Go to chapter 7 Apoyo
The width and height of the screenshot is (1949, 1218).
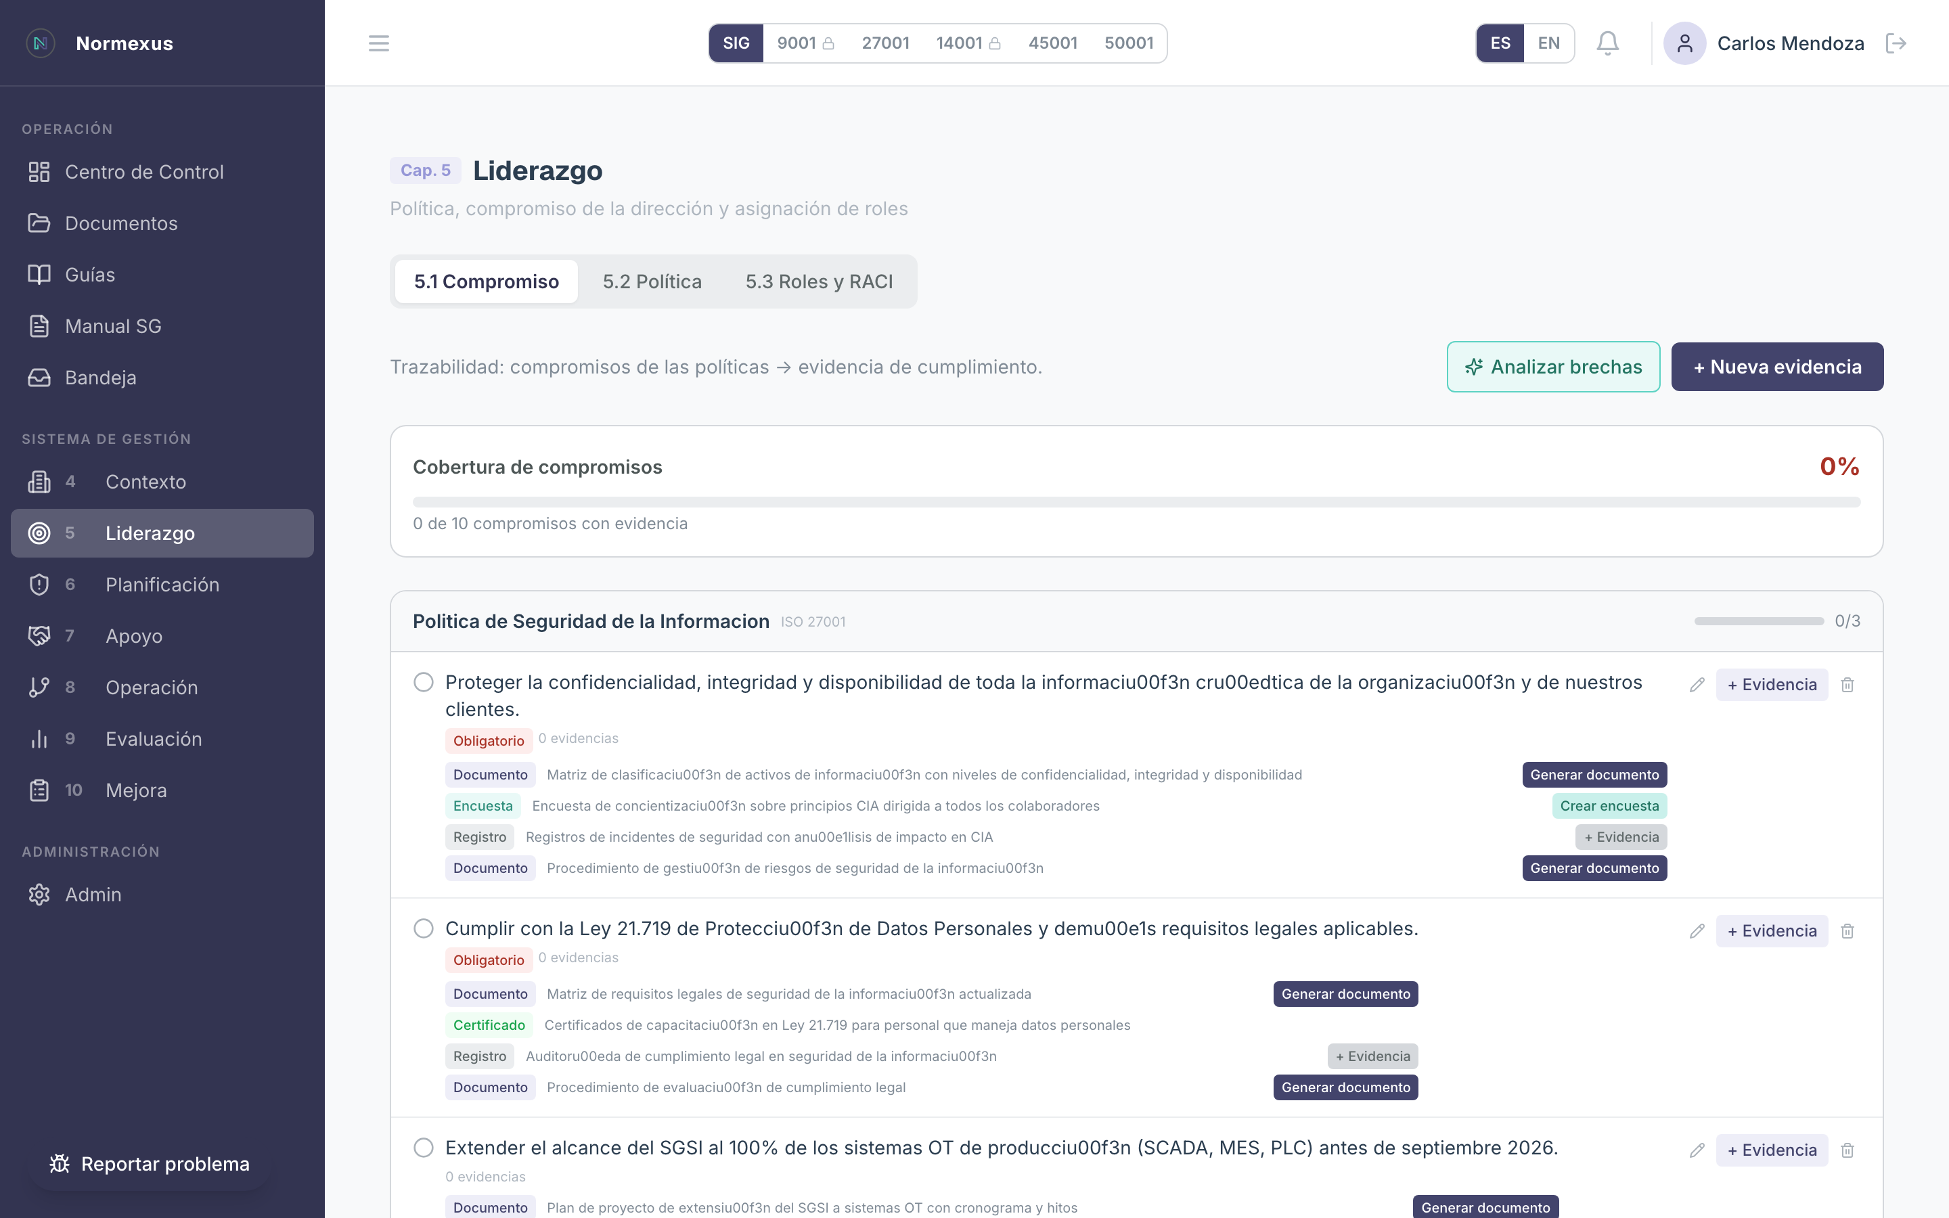tap(162, 636)
